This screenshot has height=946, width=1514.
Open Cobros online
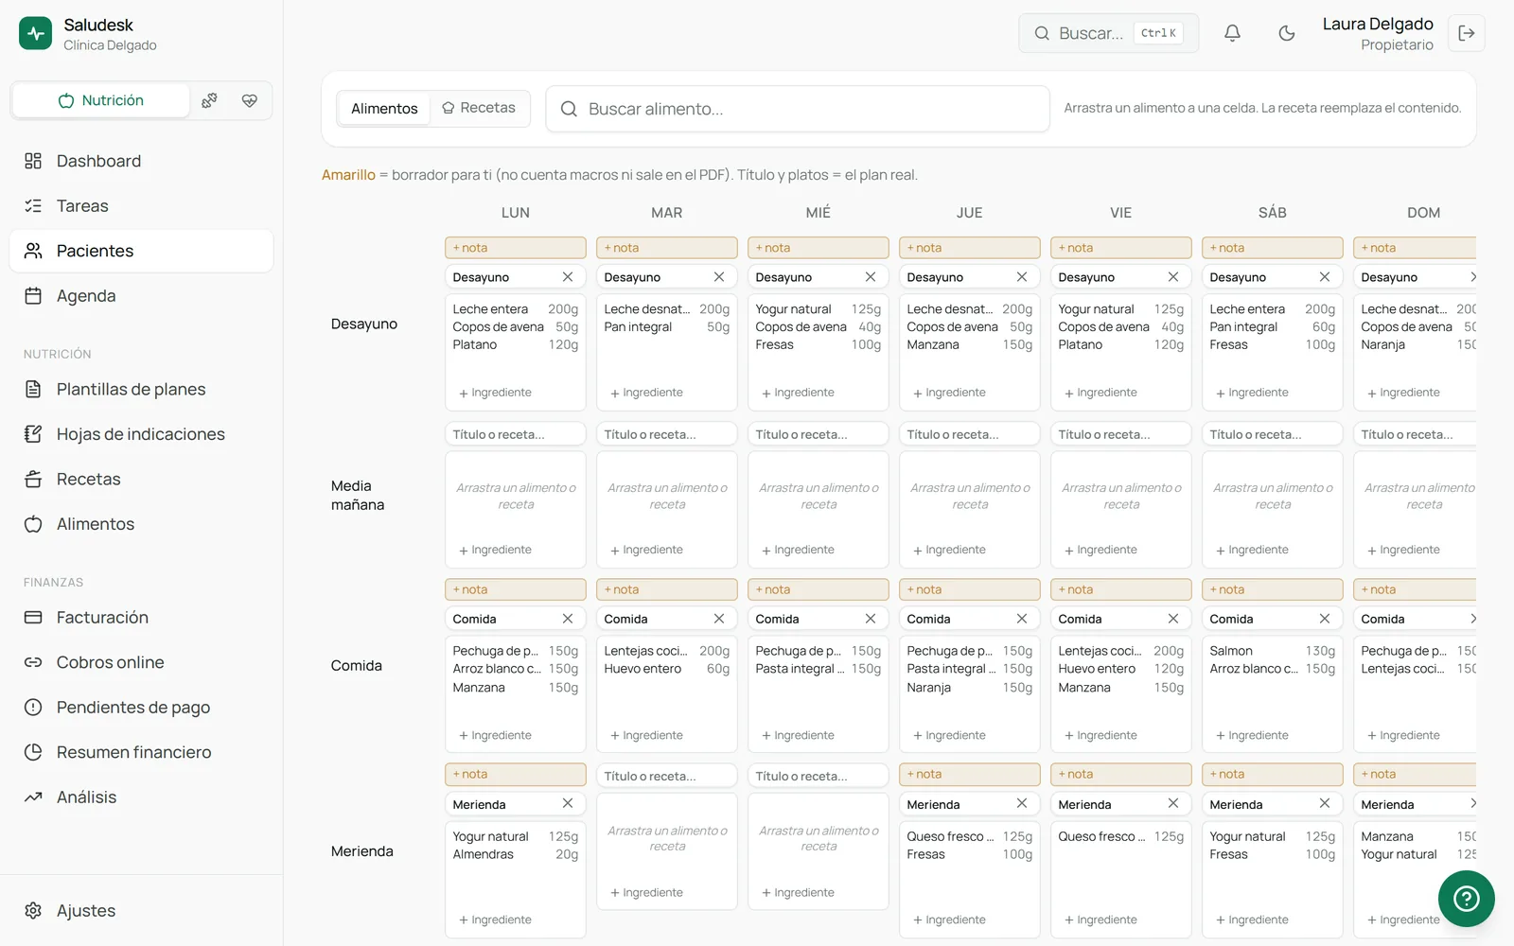pyautogui.click(x=141, y=662)
